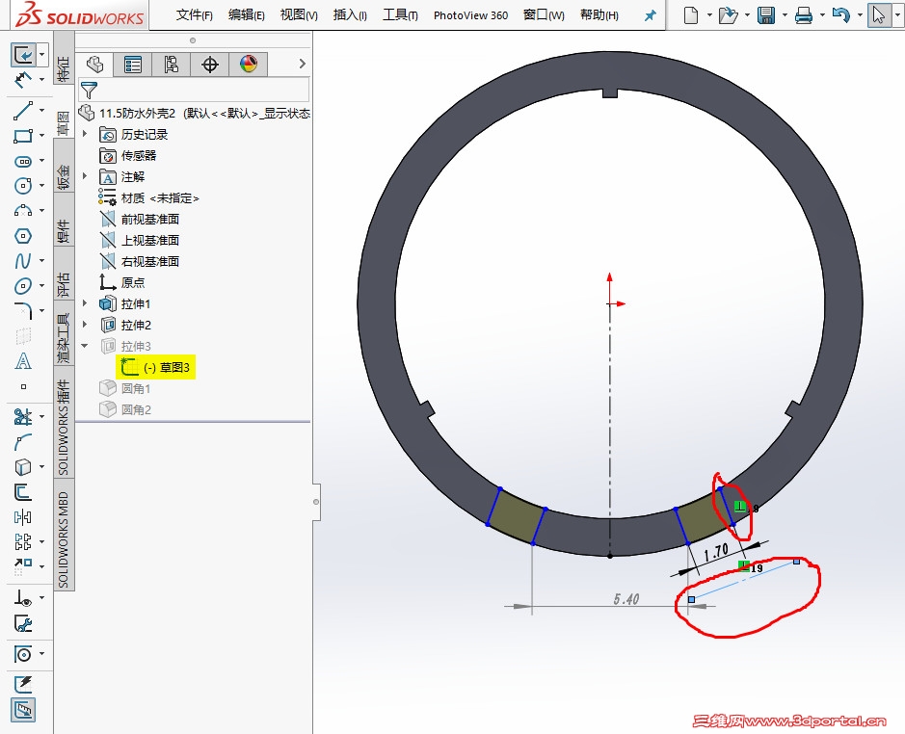
Task: Open the 工具(T) menu
Action: [x=400, y=15]
